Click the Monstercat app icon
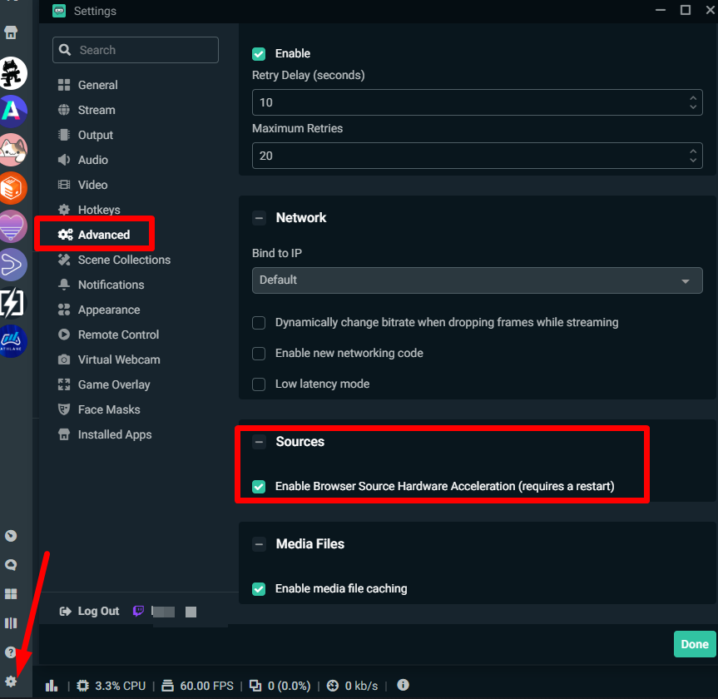 (x=12, y=73)
